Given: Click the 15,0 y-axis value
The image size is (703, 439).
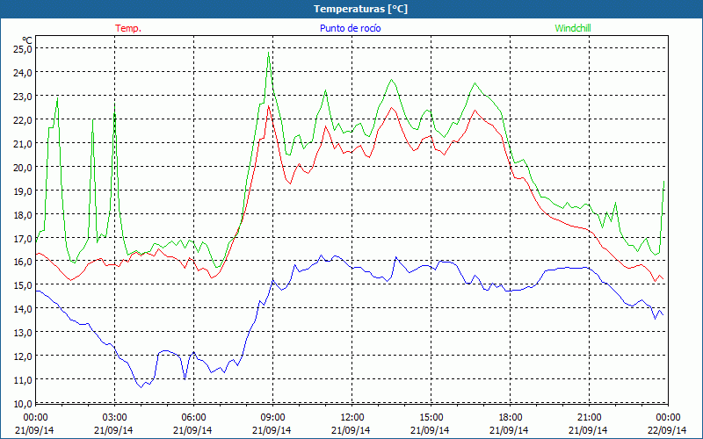Looking at the screenshot, I should tap(24, 285).
